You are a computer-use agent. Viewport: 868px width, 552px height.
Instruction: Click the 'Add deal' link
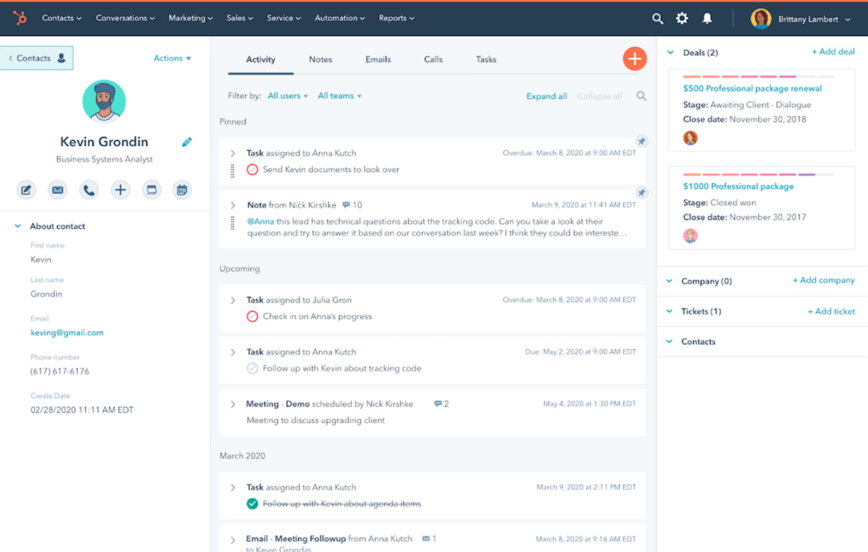[833, 51]
